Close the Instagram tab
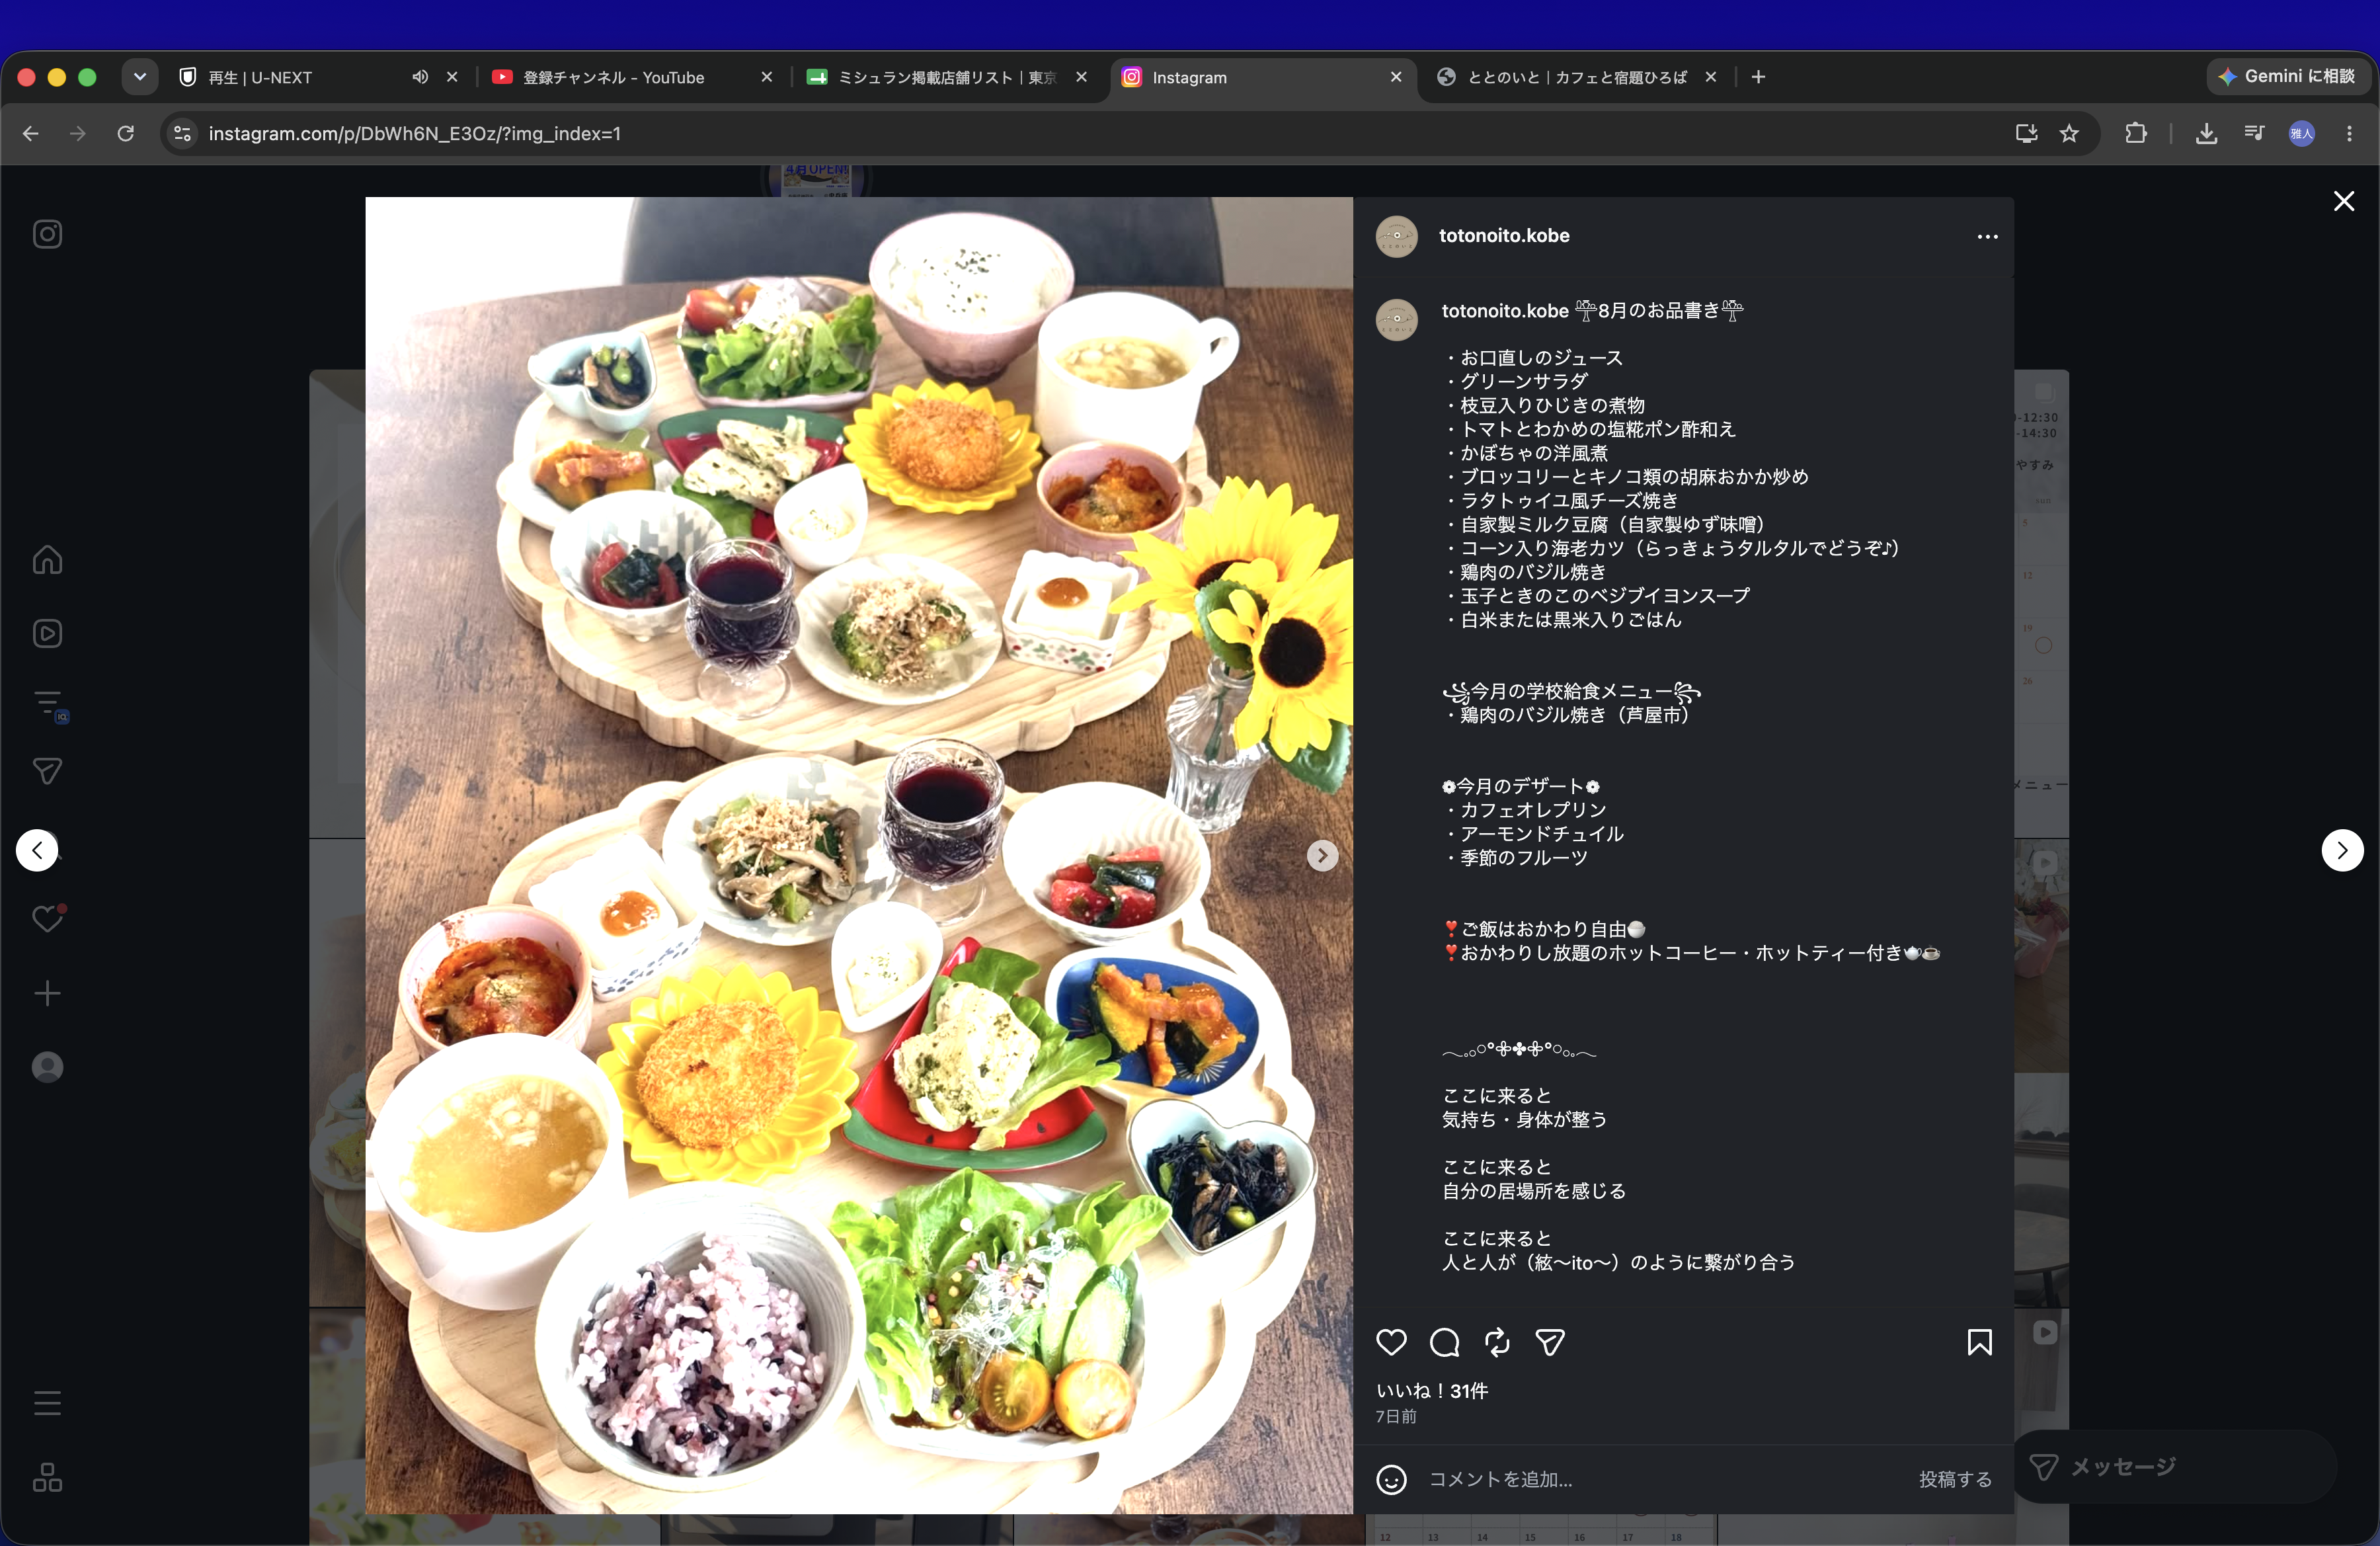2380x1546 pixels. point(1396,77)
